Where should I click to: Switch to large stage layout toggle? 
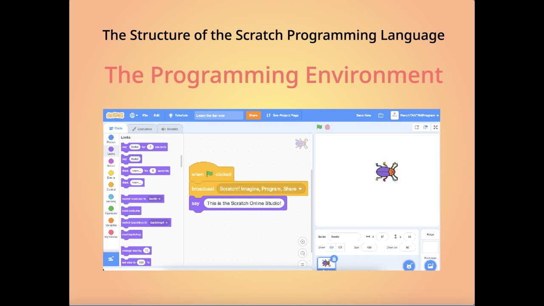425,127
